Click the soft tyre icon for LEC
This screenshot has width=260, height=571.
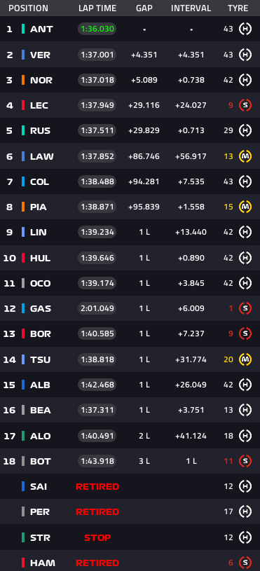pos(245,105)
